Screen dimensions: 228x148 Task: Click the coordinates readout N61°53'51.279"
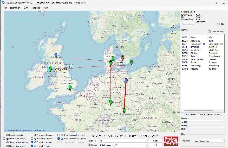[108, 136]
